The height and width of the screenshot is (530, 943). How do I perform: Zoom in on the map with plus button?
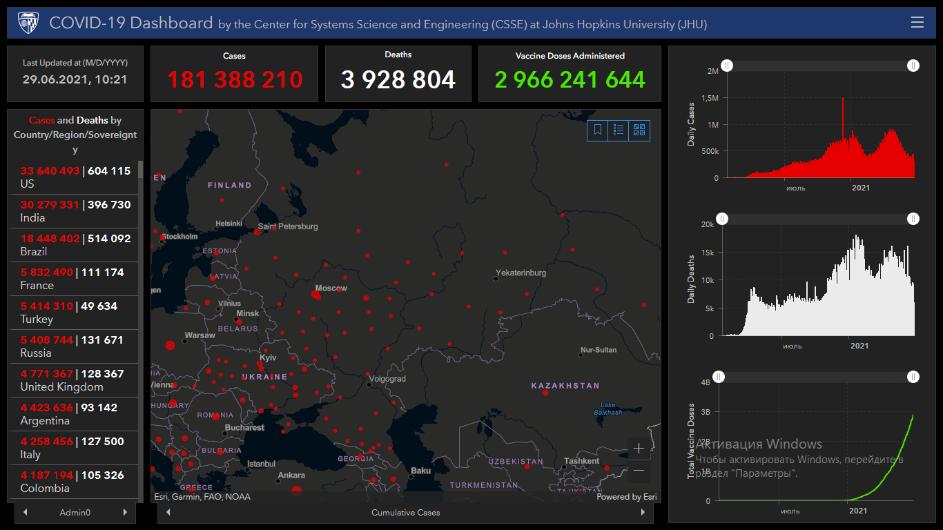coord(639,449)
